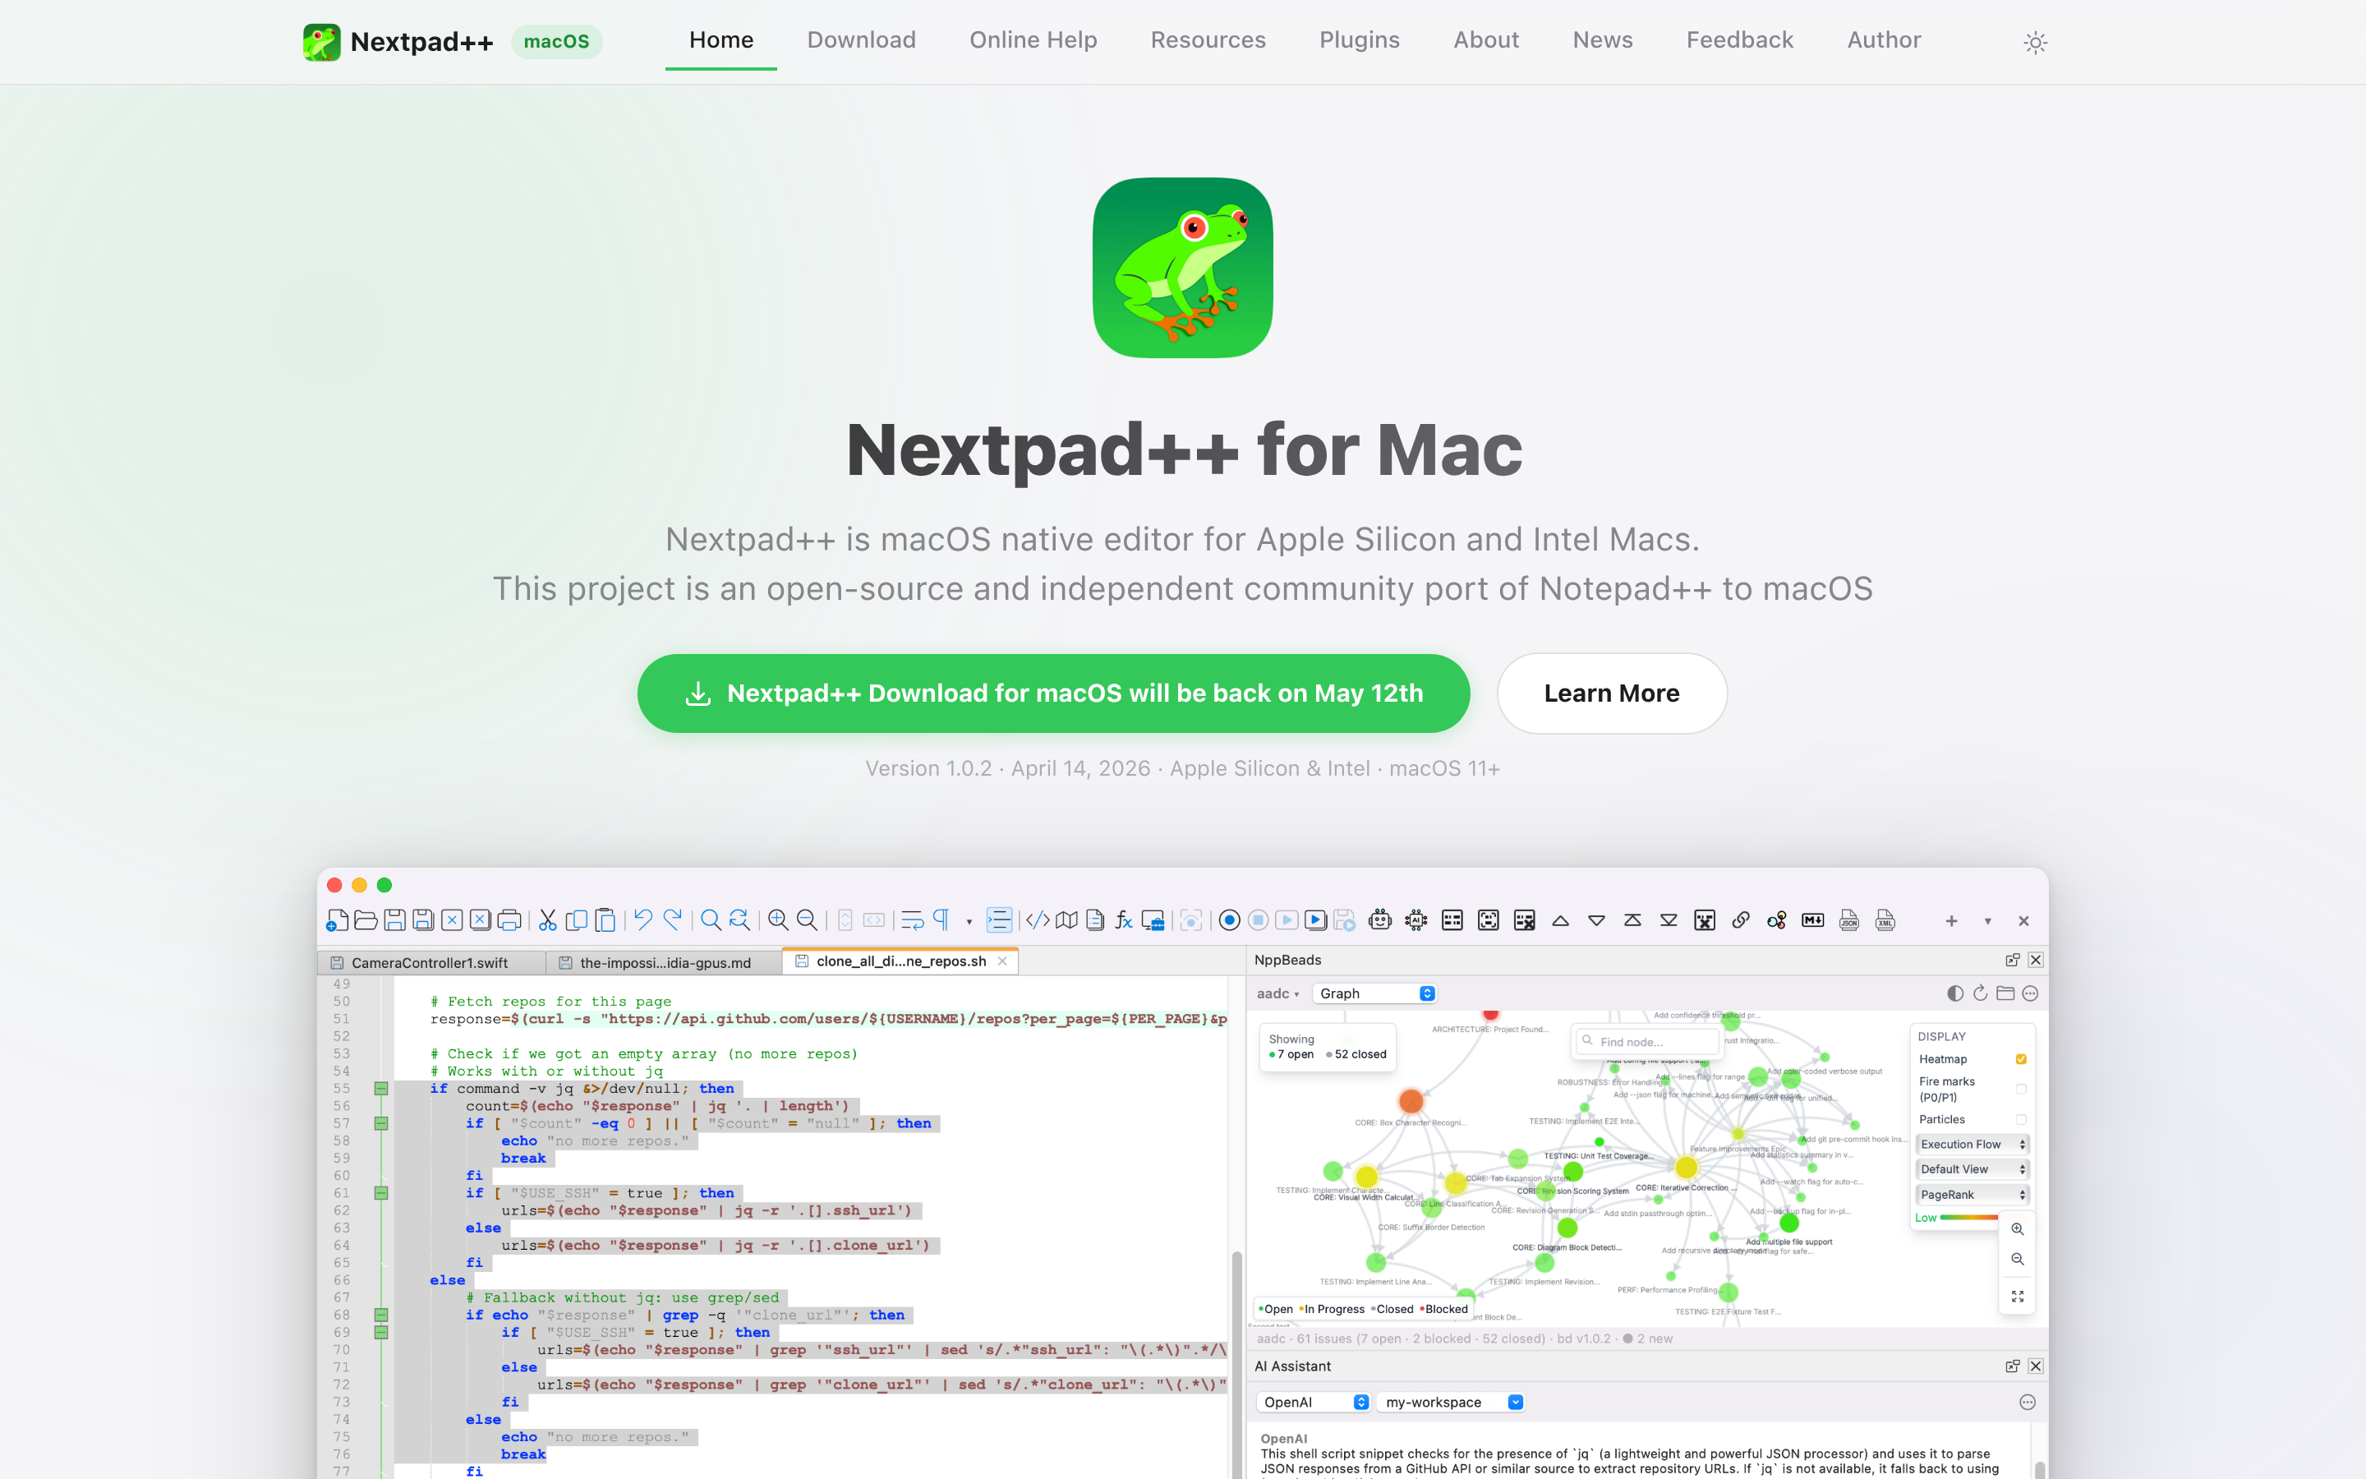
Task: Collapse the fold marker on line 68
Action: [381, 1315]
